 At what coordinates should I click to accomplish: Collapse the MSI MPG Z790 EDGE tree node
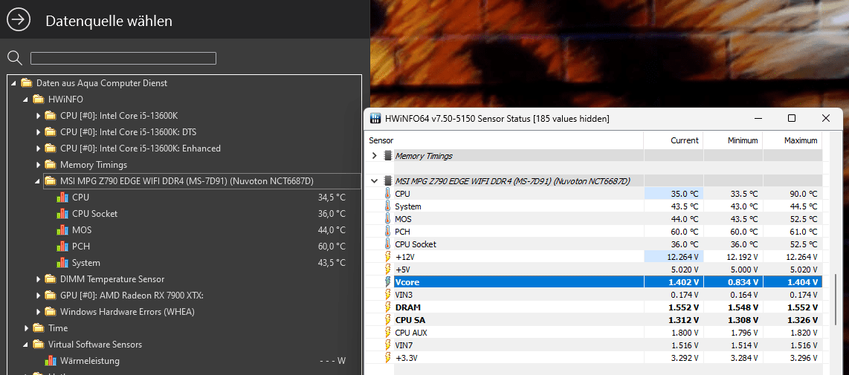pos(37,181)
